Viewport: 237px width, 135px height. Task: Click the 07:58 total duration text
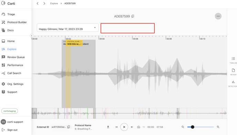click(160, 127)
